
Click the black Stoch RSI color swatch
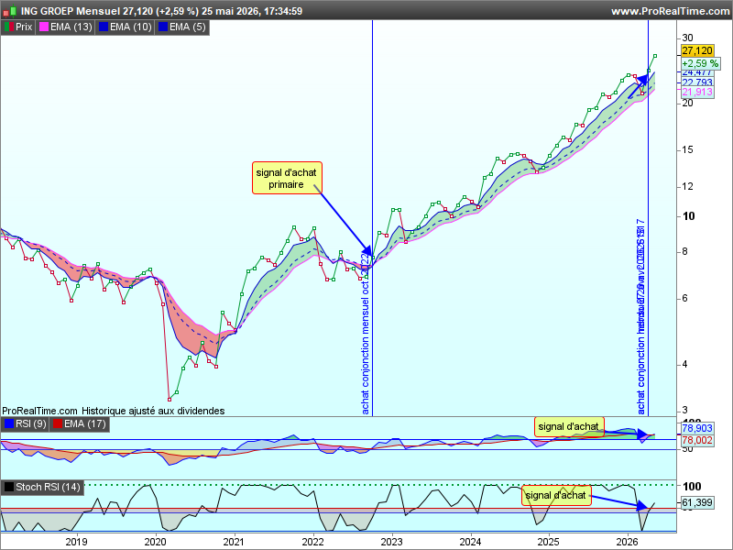9,487
